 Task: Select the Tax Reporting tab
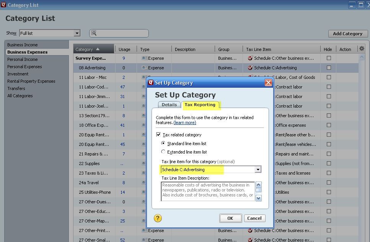(200, 105)
